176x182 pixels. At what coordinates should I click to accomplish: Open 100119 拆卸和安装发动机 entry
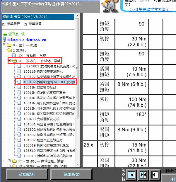click(x=43, y=72)
